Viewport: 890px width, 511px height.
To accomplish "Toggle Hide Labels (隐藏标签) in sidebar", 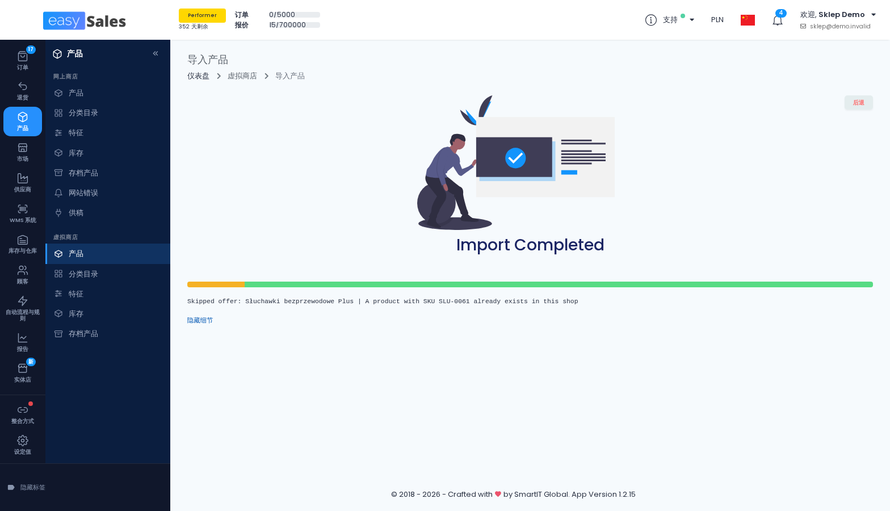I will coord(27,487).
